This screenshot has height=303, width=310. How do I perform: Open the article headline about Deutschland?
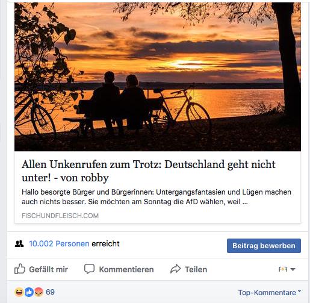coord(149,171)
